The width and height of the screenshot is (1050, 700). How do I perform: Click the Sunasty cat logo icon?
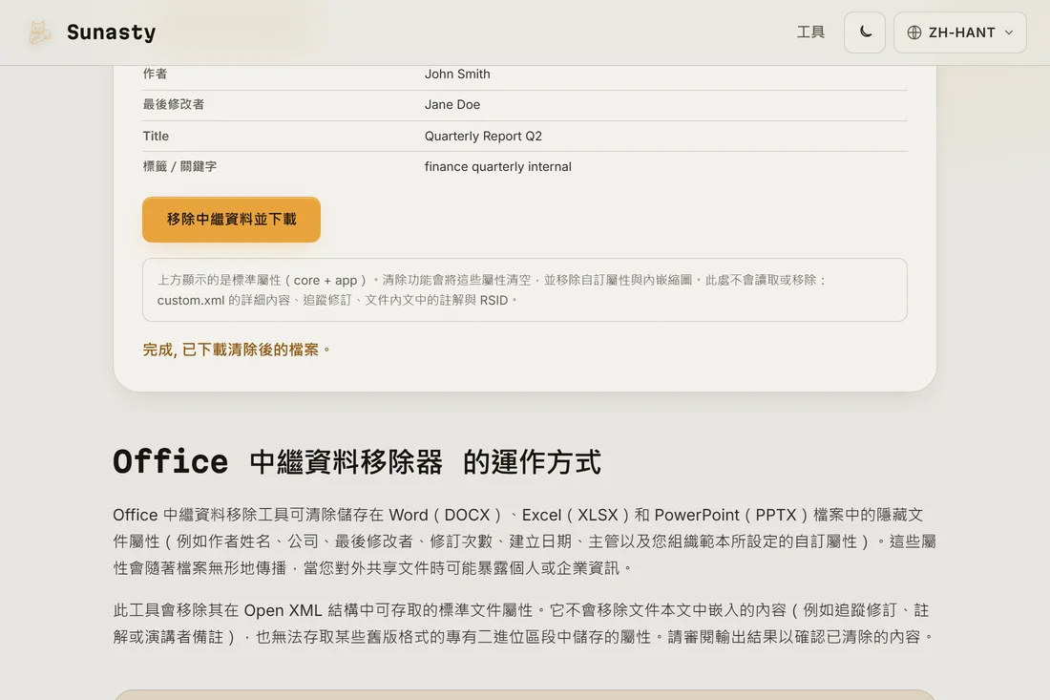pyautogui.click(x=39, y=32)
